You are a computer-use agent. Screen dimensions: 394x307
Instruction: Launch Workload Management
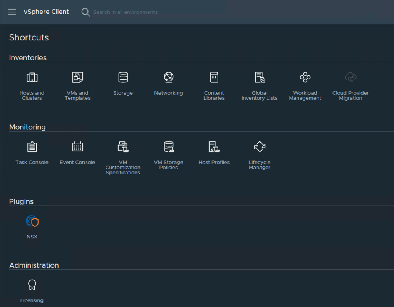click(305, 78)
